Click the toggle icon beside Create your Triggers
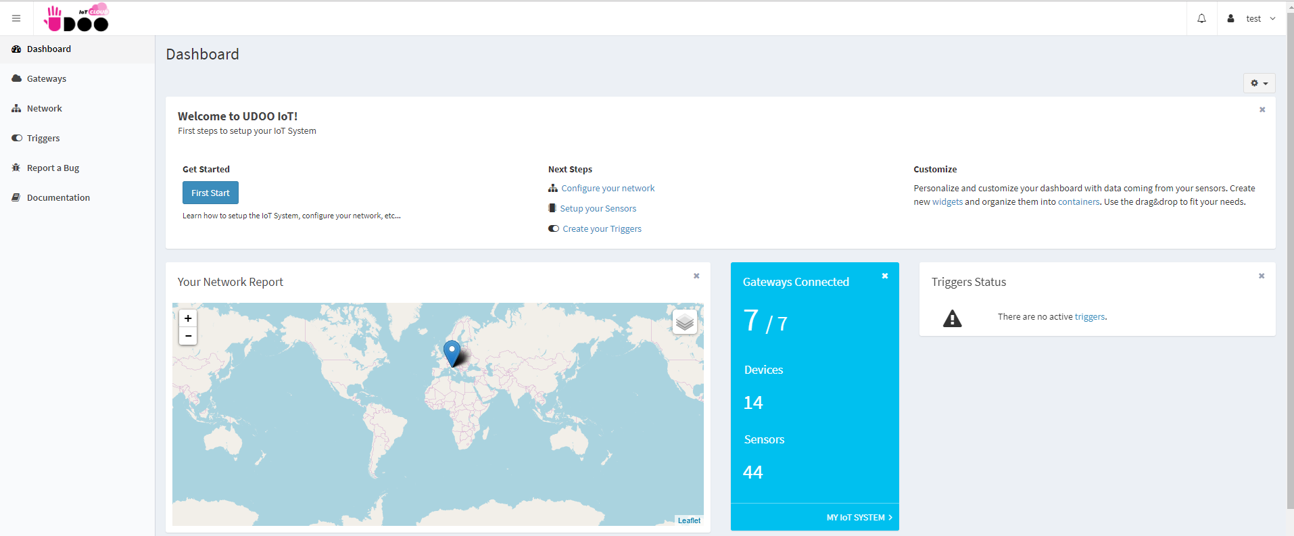Viewport: 1294px width, 536px height. [x=554, y=228]
